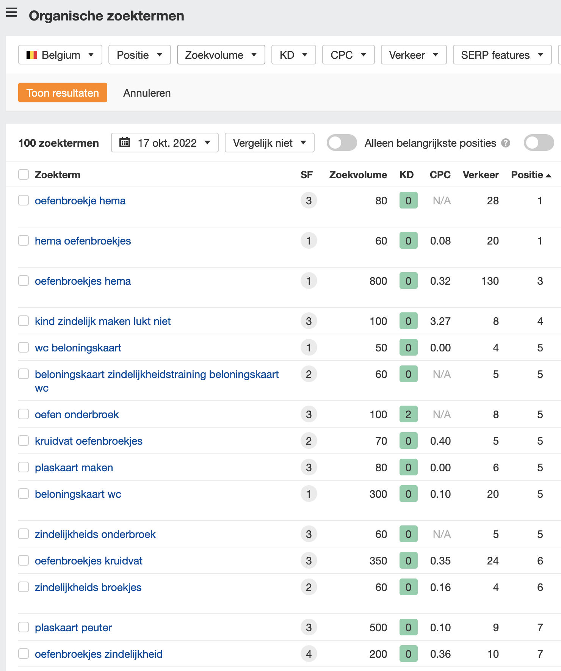Click SF badge for oefenbroekjes zindelijkheid
The width and height of the screenshot is (561, 671).
pyautogui.click(x=309, y=654)
